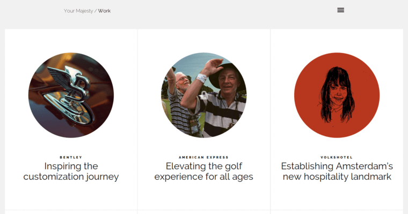Click the VOLKSHOTEL client label
This screenshot has height=214, width=408.
tap(337, 157)
